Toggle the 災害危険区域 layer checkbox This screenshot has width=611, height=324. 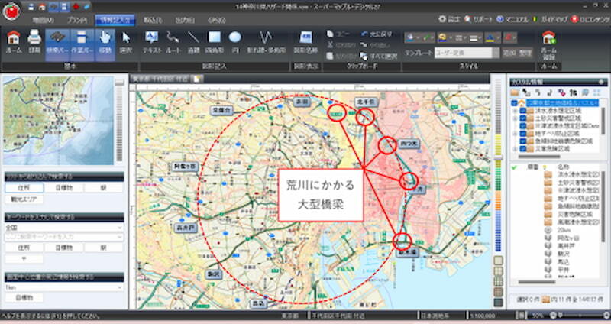click(523, 149)
